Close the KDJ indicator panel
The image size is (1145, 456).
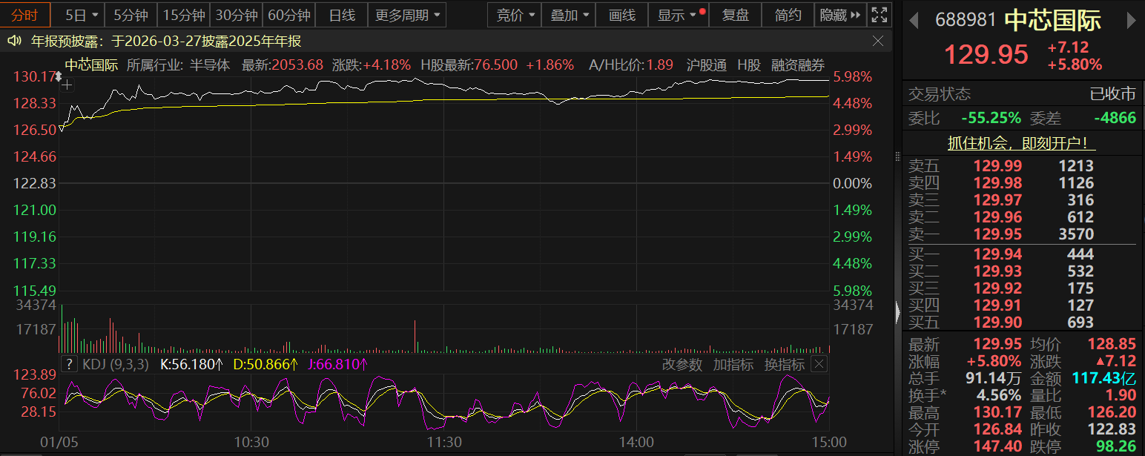[819, 364]
